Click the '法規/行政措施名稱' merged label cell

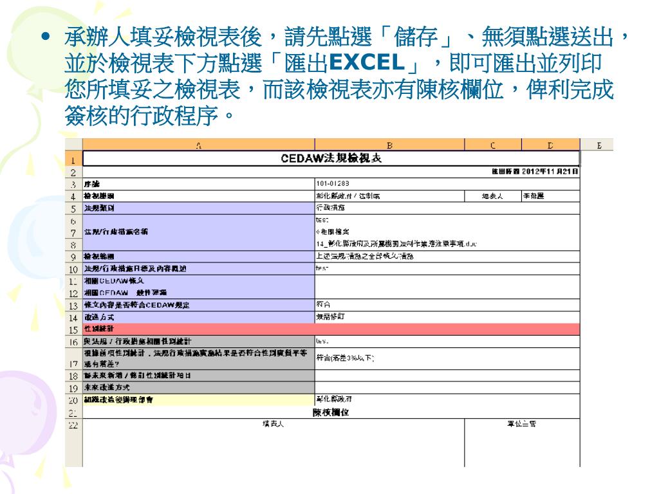pos(198,232)
